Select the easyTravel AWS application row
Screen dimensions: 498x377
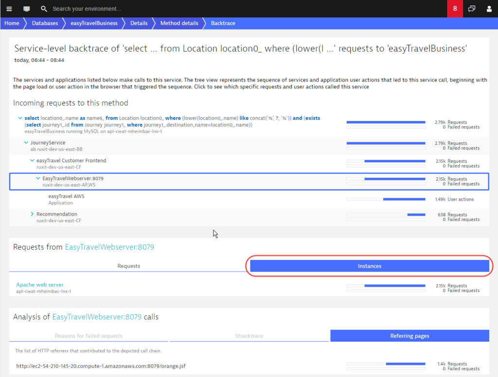point(249,199)
